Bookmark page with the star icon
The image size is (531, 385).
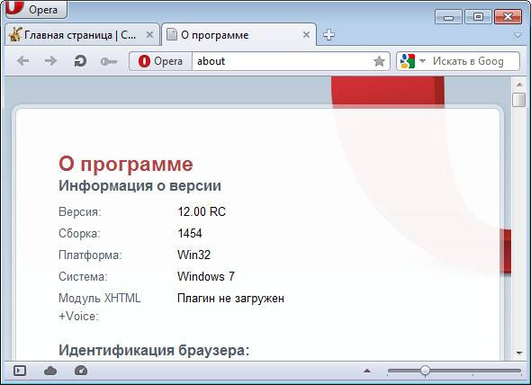pos(379,61)
